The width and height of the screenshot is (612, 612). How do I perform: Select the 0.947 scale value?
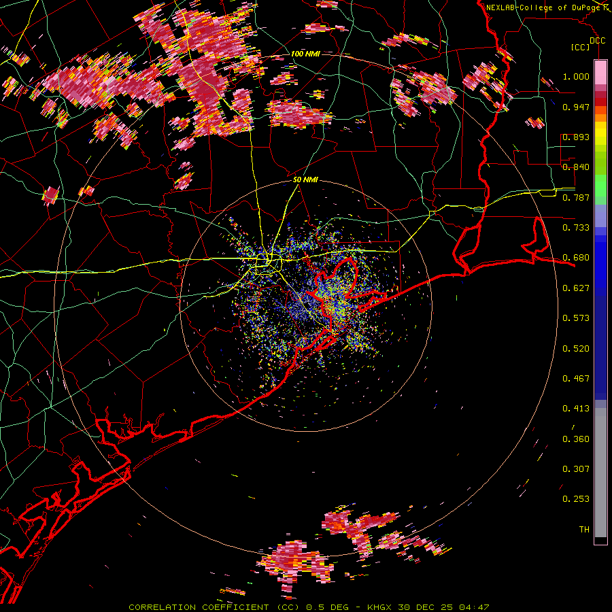[x=576, y=107]
